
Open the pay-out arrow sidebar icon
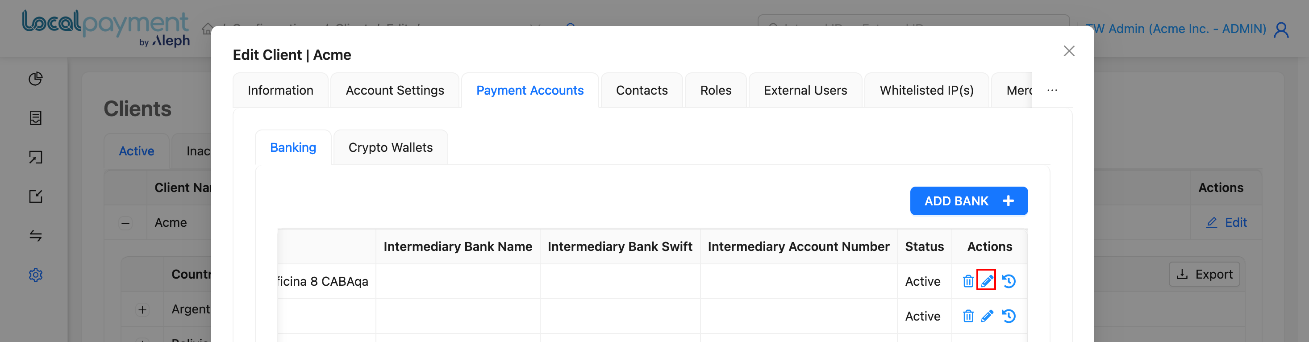point(36,196)
